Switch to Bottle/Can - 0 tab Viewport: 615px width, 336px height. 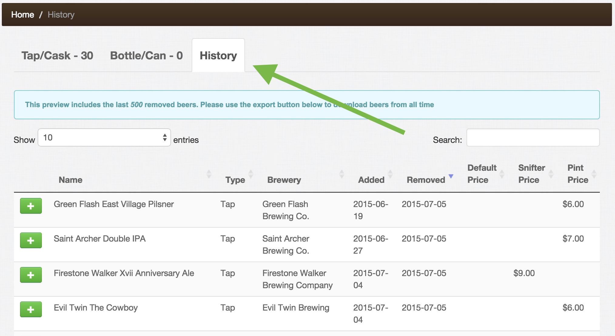[146, 56]
